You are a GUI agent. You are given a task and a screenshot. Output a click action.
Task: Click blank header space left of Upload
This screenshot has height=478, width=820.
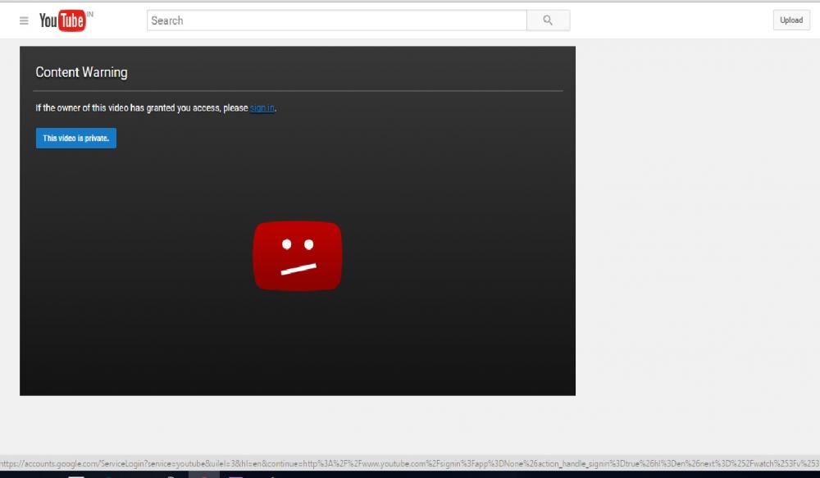(x=672, y=20)
